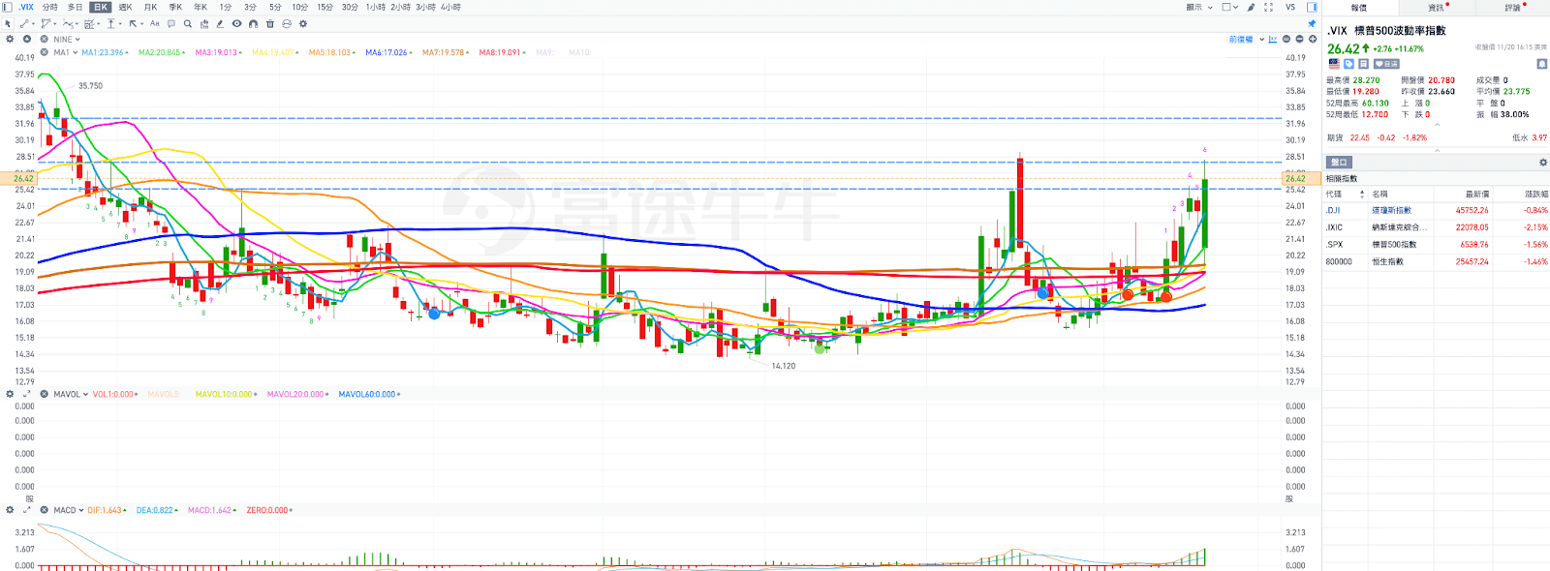This screenshot has height=571, width=1550.
Task: Select the vertical price marker tool
Action: pyautogui.click(x=113, y=23)
